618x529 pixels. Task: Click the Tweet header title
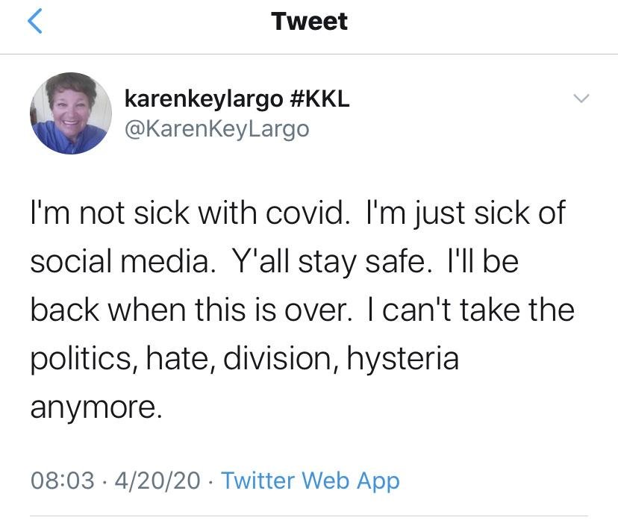click(x=309, y=21)
